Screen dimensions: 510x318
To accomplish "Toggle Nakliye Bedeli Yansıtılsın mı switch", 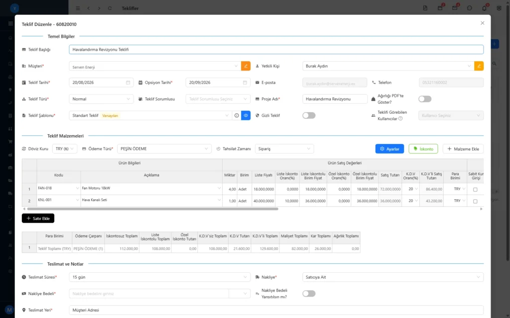I will (309, 294).
